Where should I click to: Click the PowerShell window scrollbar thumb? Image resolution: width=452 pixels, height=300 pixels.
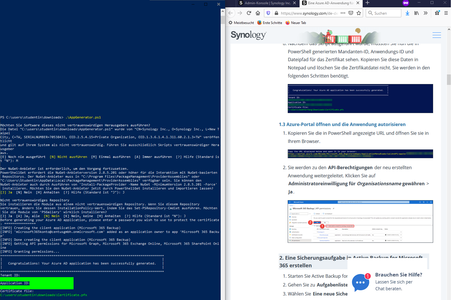pyautogui.click(x=223, y=20)
